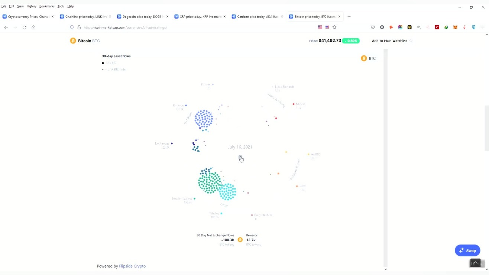The width and height of the screenshot is (489, 275).
Task: Click the URL address field
Action: [x=197, y=27]
